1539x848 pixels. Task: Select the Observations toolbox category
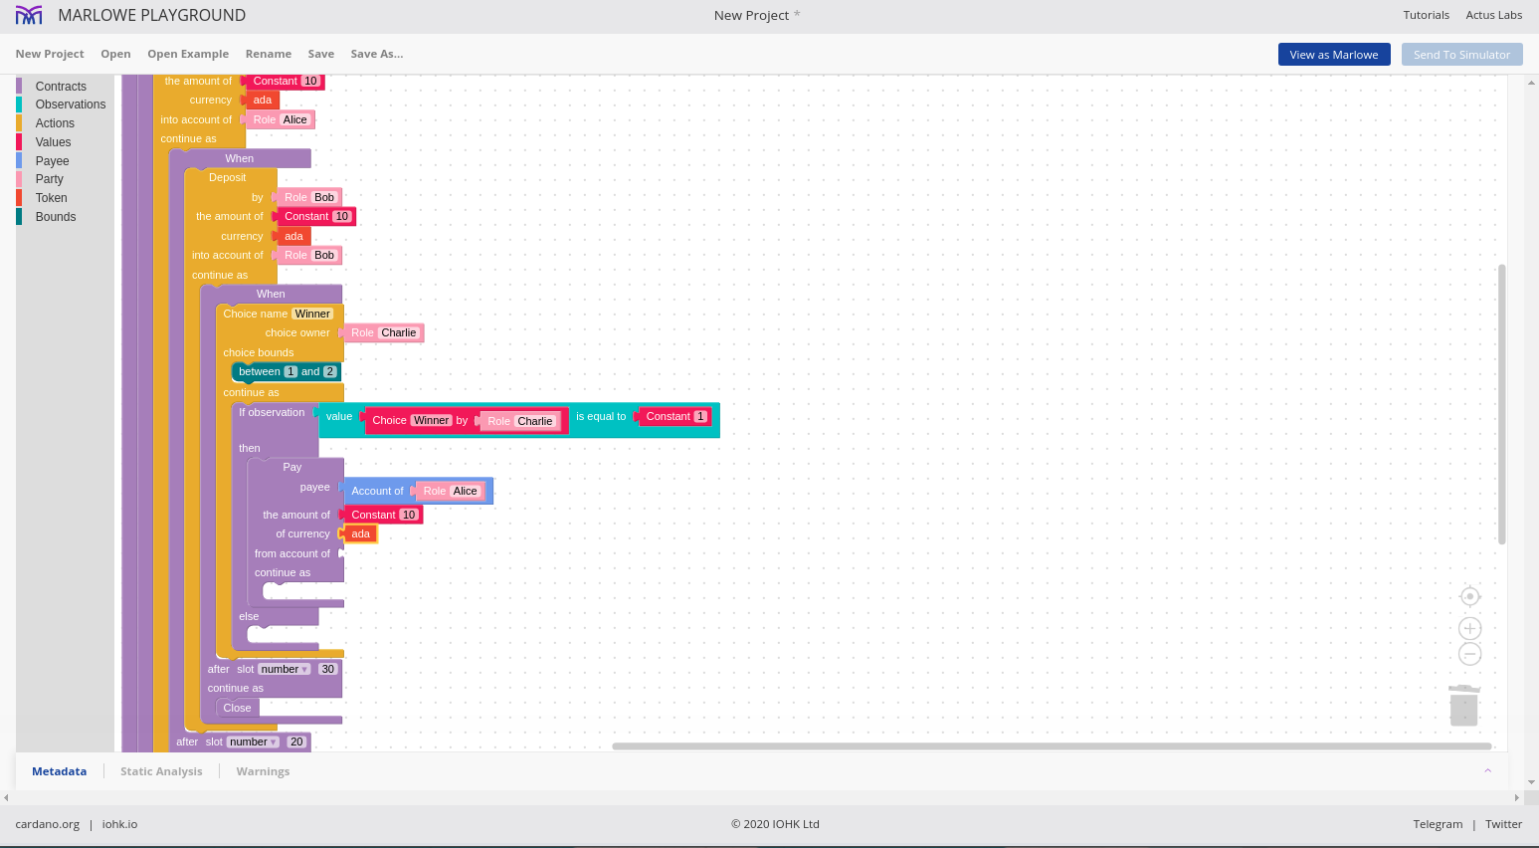pyautogui.click(x=70, y=105)
